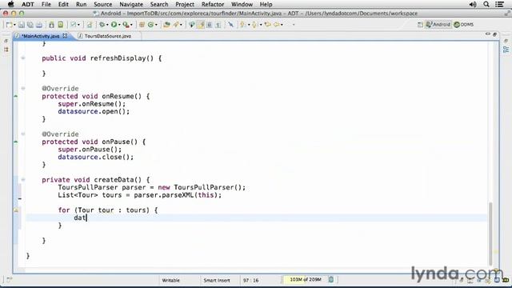Click the line containing 'dat' text
The height and width of the screenshot is (288, 512).
(x=256, y=218)
